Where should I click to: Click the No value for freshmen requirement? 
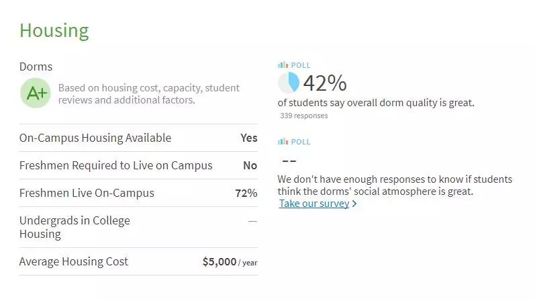(250, 165)
